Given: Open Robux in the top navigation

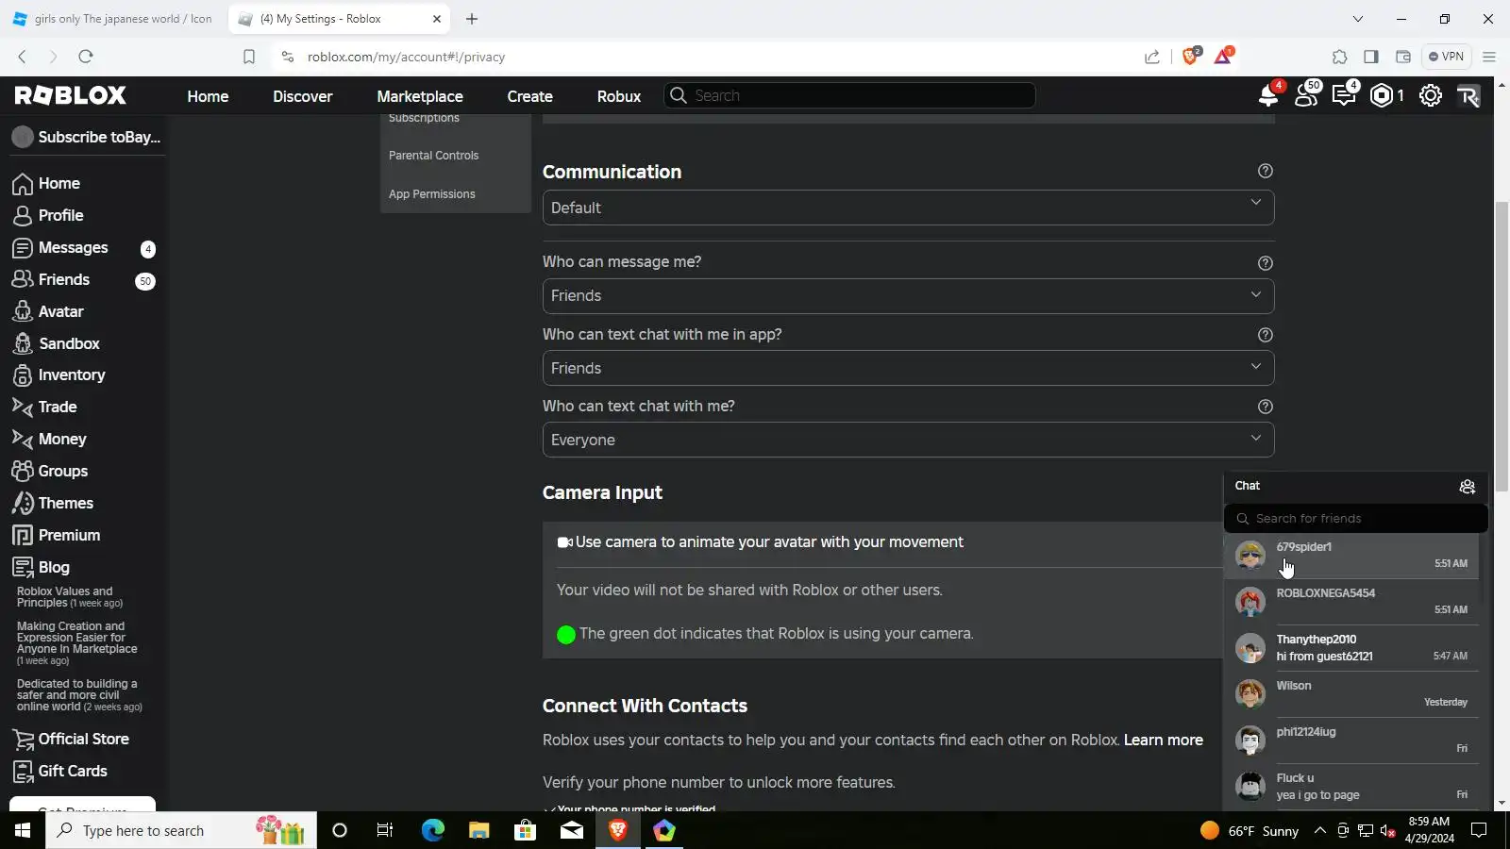Looking at the screenshot, I should tap(619, 96).
